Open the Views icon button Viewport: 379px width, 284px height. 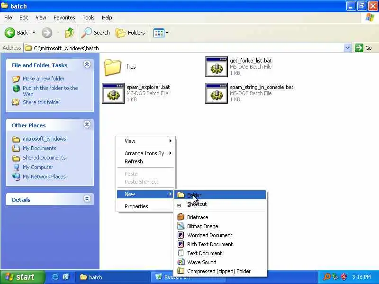pos(159,33)
